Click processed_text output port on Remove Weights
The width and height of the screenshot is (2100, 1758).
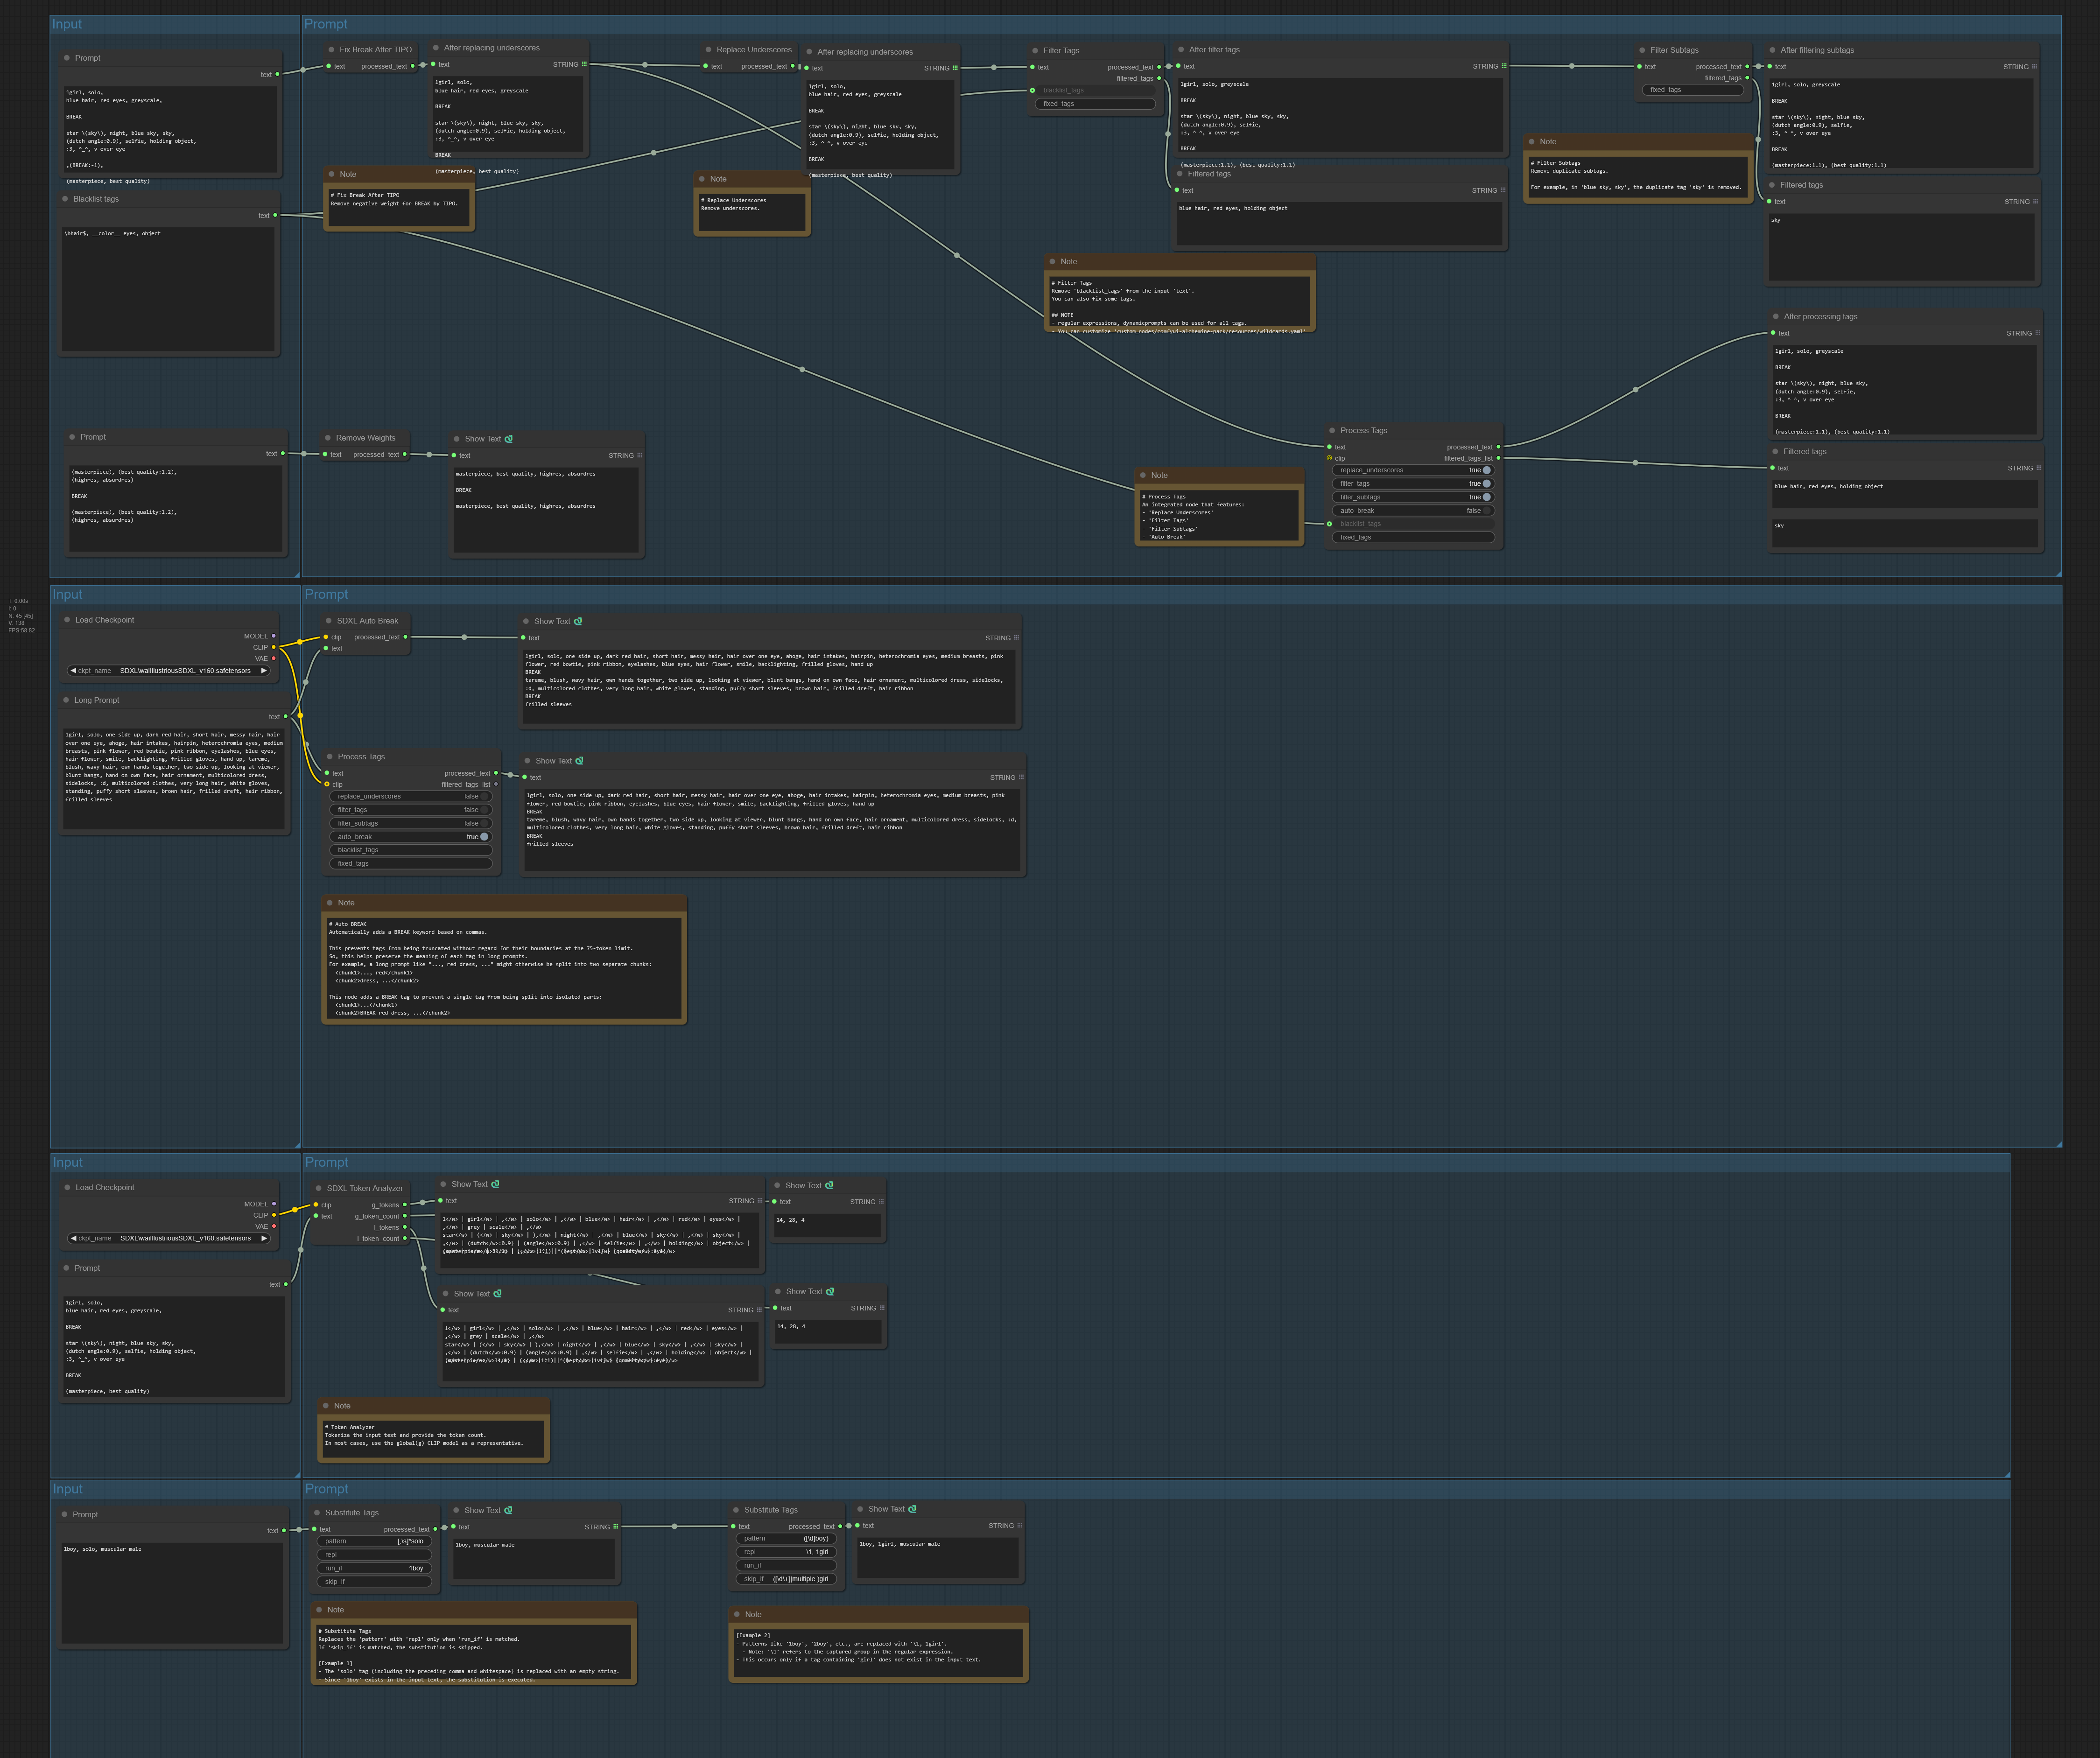(x=405, y=454)
